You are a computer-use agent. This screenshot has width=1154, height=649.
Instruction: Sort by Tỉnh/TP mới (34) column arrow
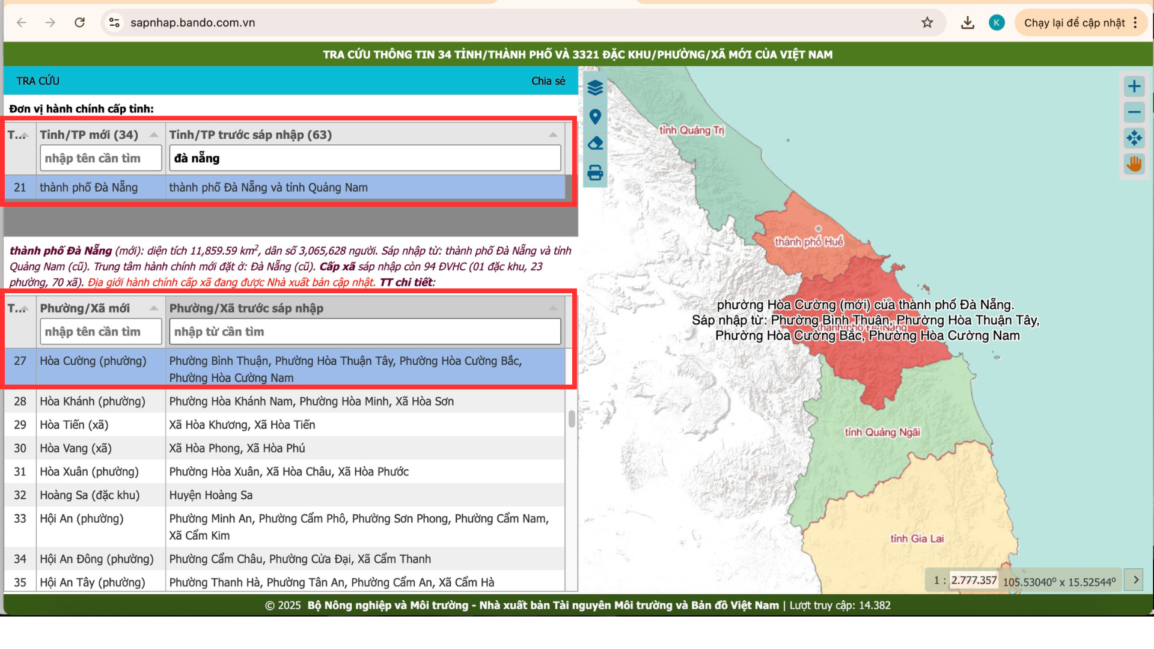[x=154, y=135]
